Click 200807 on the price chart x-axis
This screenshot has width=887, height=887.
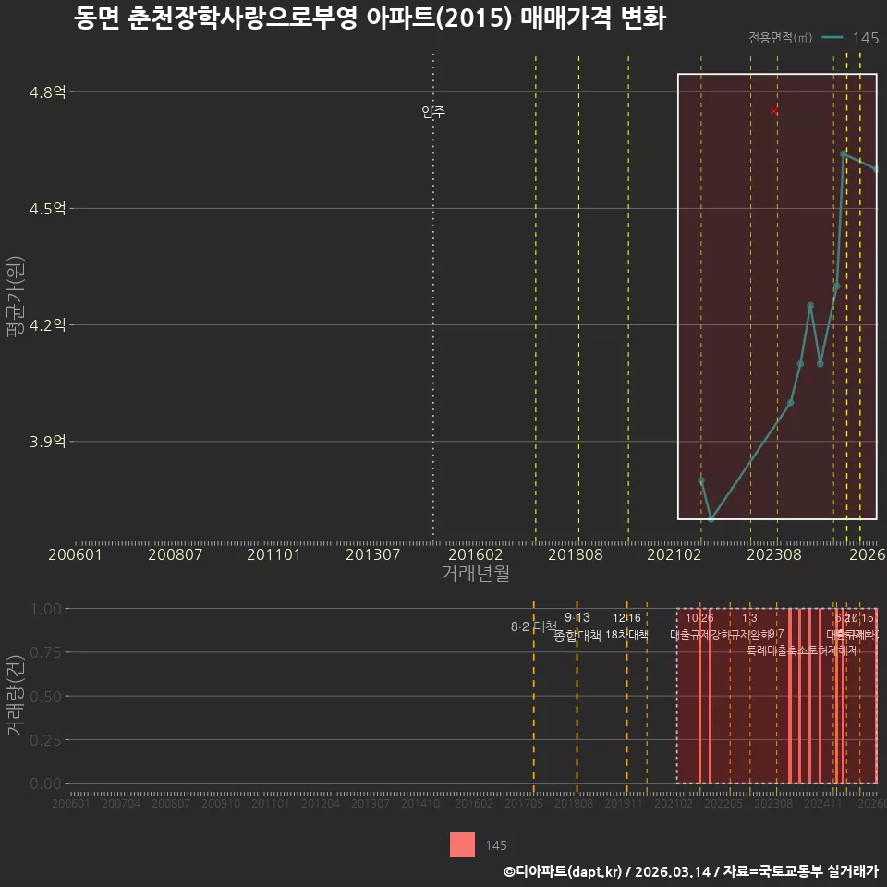pos(175,554)
